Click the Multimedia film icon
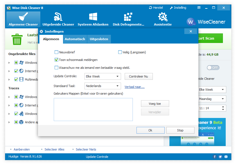The width and height of the screenshot is (235, 164). point(21,79)
